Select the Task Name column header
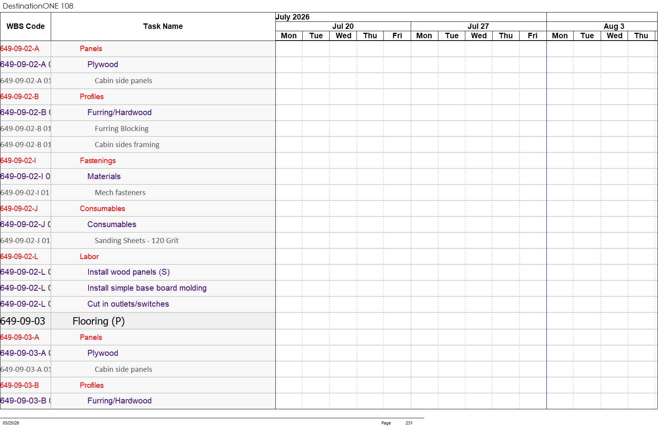Viewport: 658px width, 428px height. coord(163,27)
